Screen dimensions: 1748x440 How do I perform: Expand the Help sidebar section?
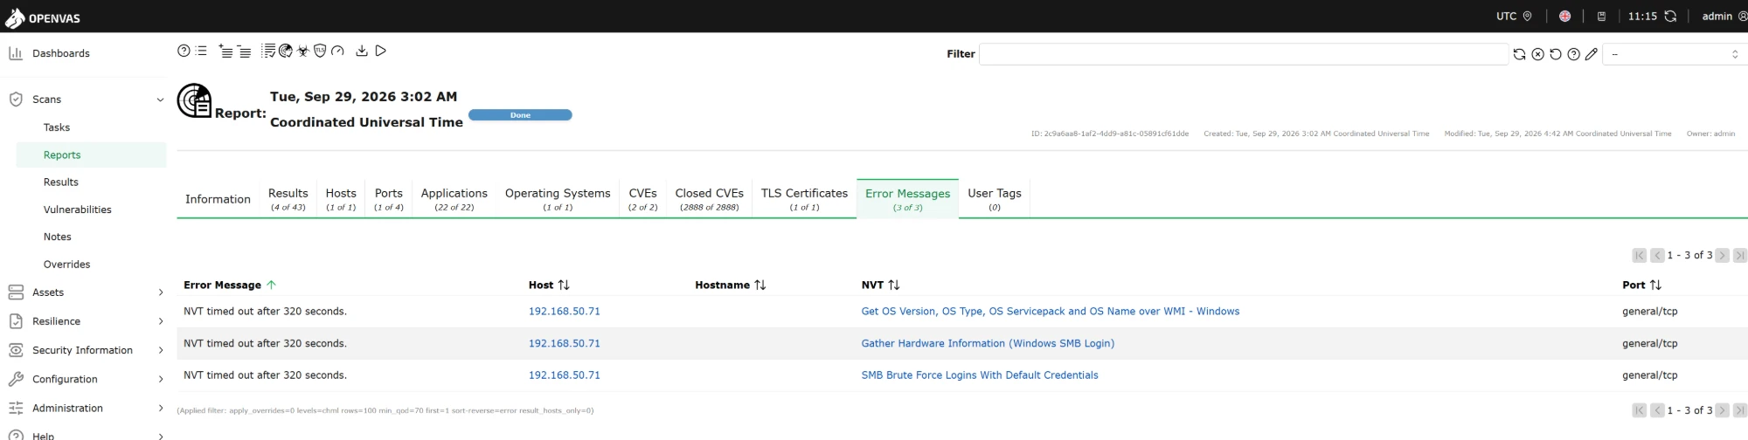tap(160, 436)
